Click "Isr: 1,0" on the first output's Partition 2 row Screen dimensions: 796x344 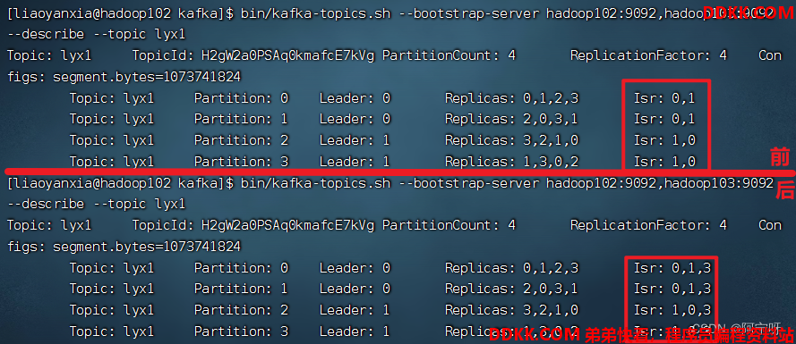[x=664, y=140]
